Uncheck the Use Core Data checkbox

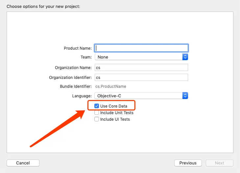click(x=97, y=106)
